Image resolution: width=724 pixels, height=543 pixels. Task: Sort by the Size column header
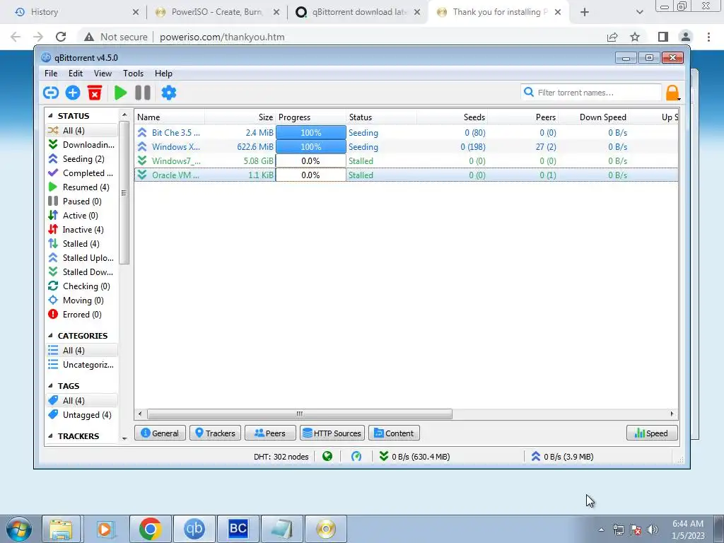point(240,117)
